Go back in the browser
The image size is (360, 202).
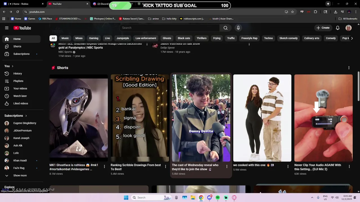4,12
